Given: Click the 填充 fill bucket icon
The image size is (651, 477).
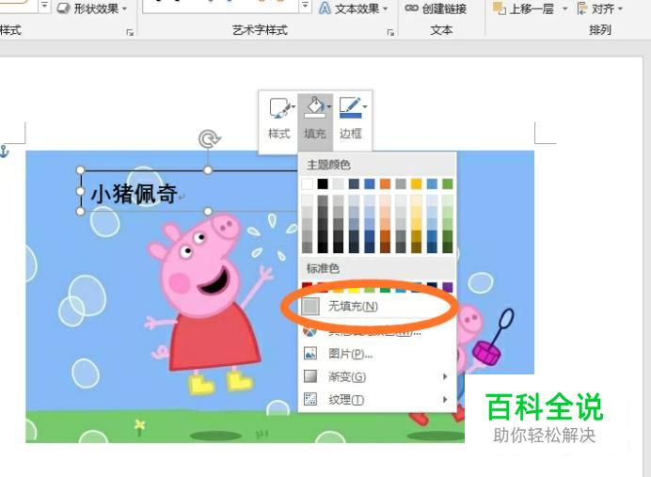Looking at the screenshot, I should tap(314, 107).
